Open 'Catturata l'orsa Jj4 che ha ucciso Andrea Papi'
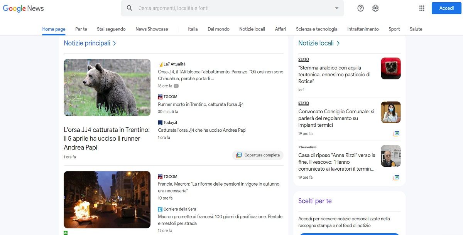The height and width of the screenshot is (235, 463). pos(202,130)
